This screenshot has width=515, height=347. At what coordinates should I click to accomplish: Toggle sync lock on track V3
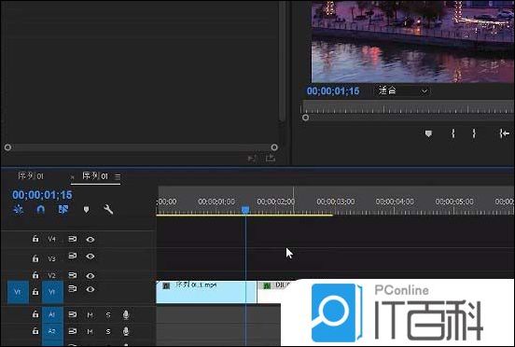click(x=73, y=256)
